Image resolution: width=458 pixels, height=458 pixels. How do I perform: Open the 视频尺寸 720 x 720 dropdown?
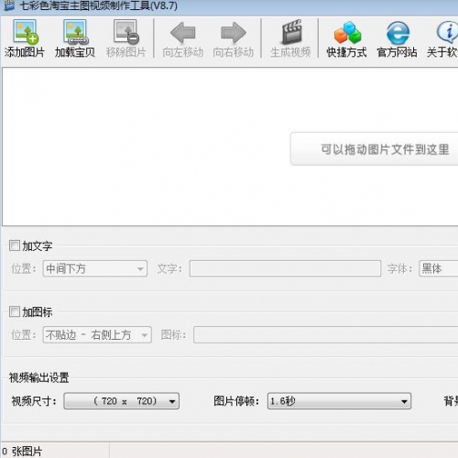[122, 401]
